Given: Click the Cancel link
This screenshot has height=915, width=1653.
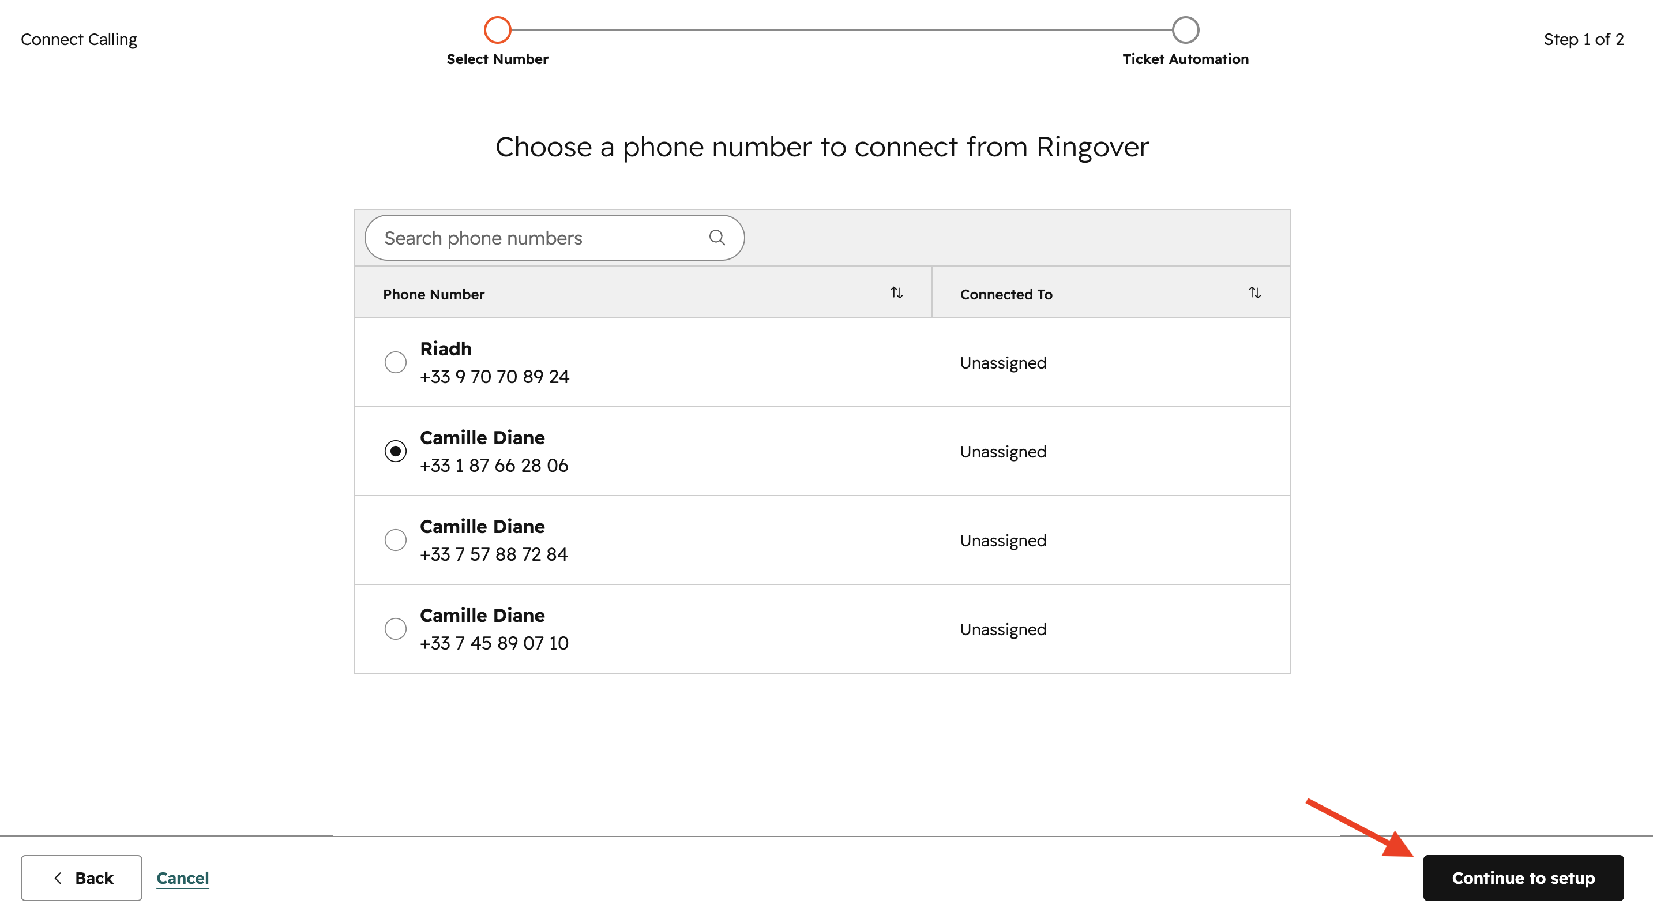Looking at the screenshot, I should coord(183,877).
